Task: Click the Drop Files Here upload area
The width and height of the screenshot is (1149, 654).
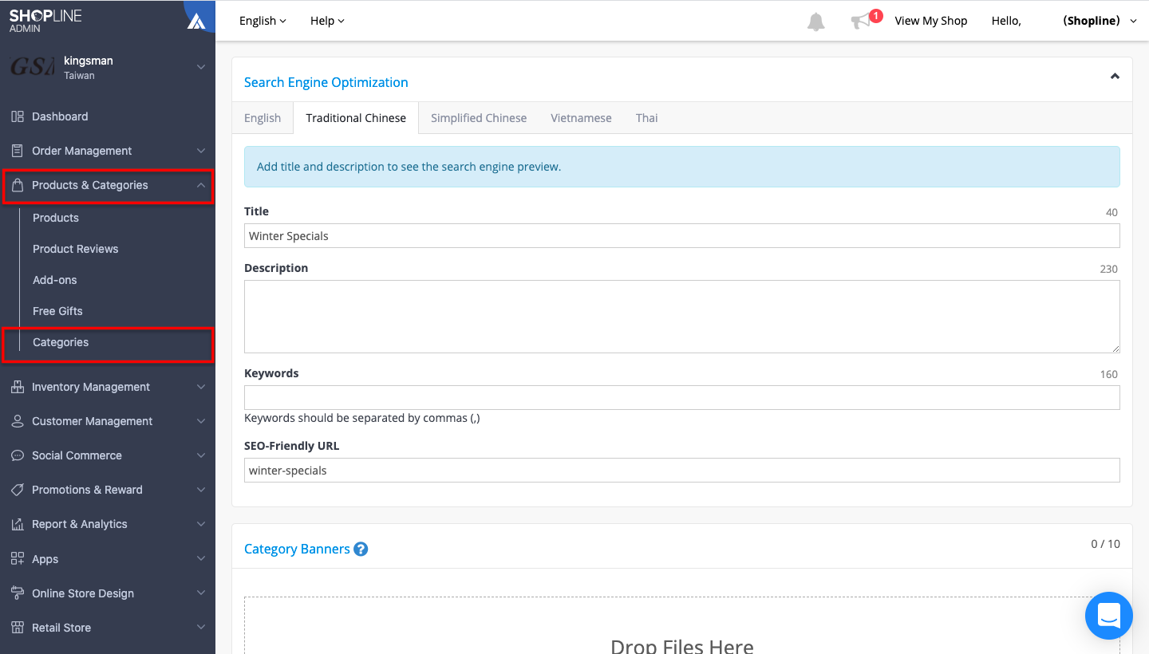Action: coord(682,626)
